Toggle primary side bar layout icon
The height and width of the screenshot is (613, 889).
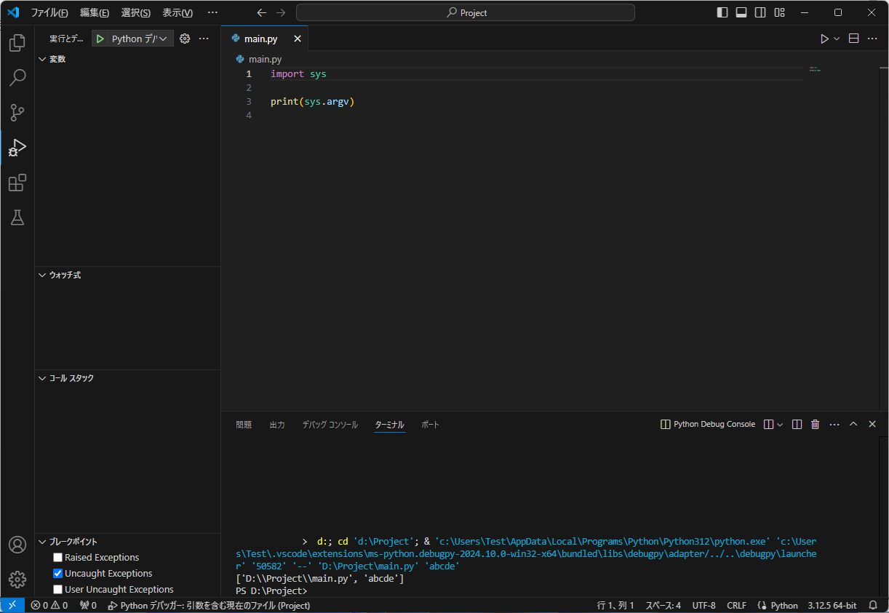tap(722, 12)
